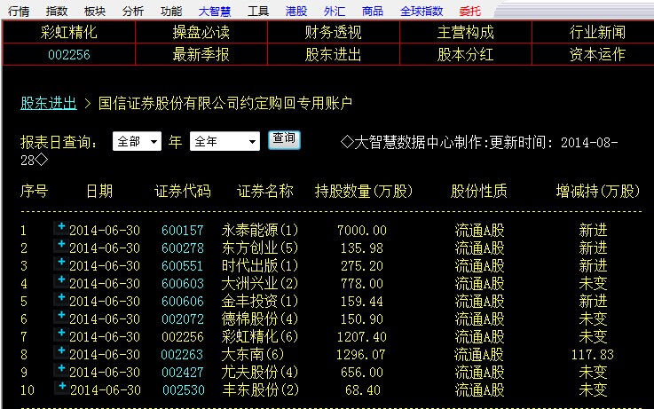654x409 pixels.
Task: Open the year dropdown showing 全部
Action: point(137,141)
